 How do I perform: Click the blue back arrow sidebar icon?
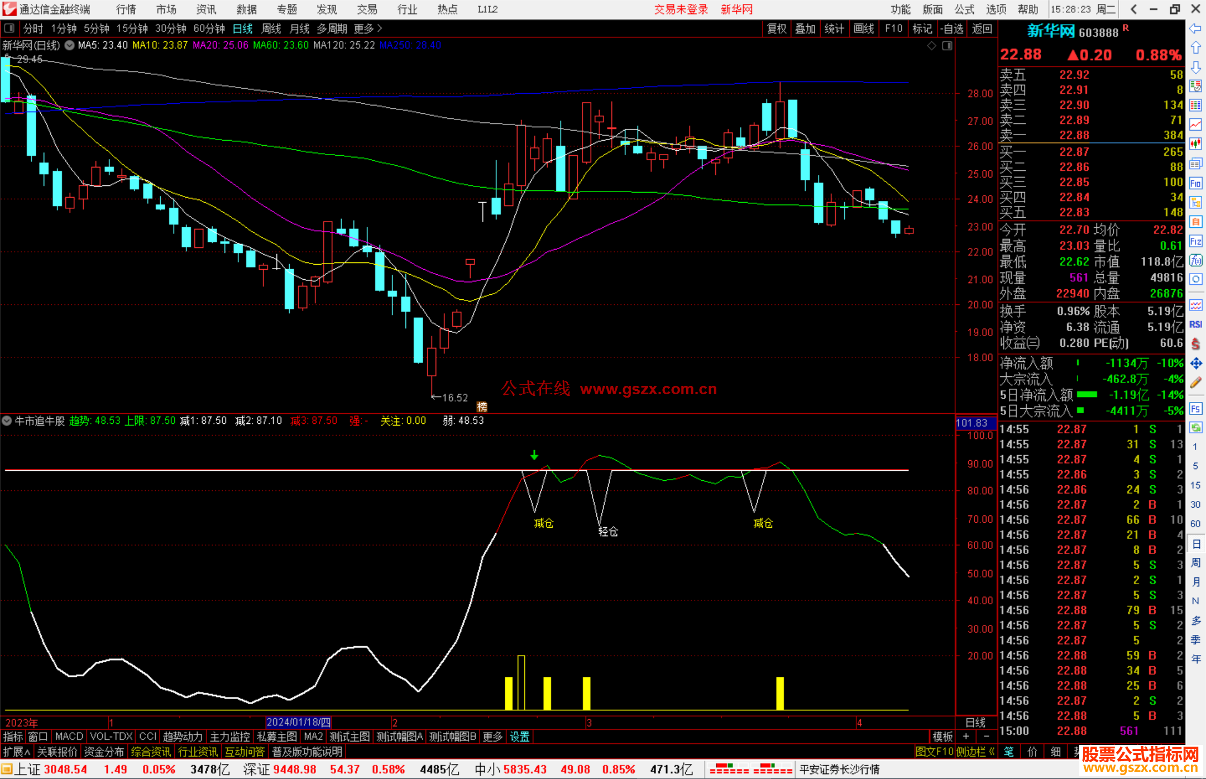click(1195, 28)
